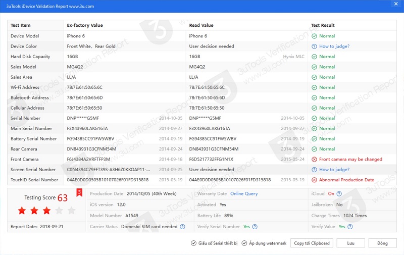
Task: Click help icon beside Verify Serial Number
Action: pyautogui.click(x=255, y=227)
